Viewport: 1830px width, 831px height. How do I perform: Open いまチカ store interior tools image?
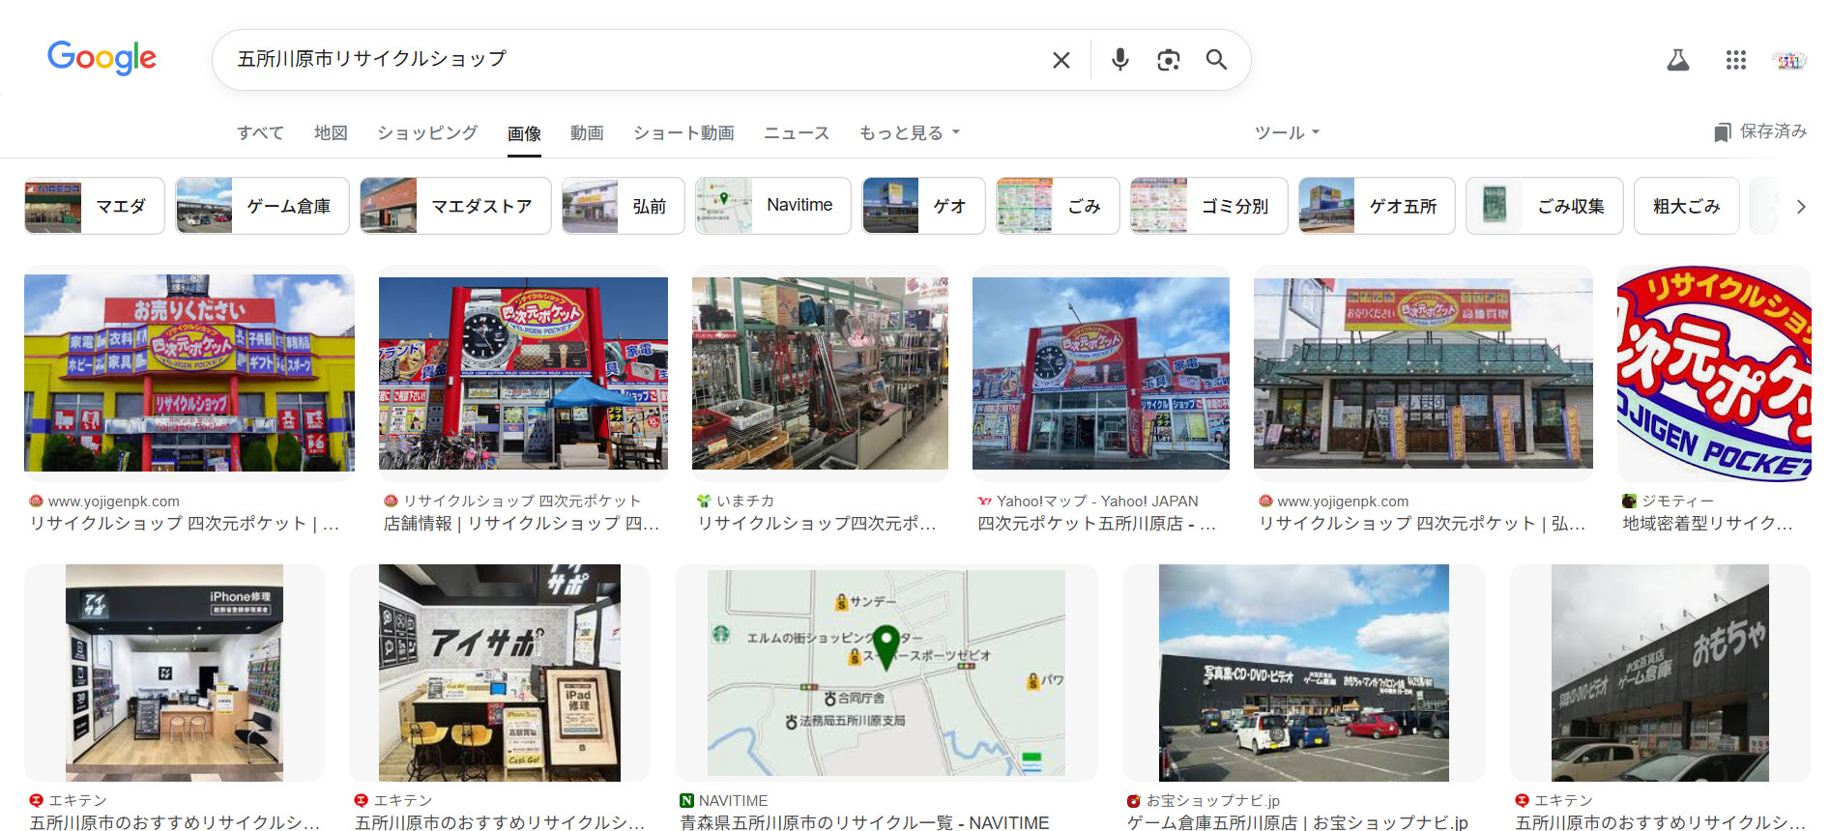click(x=820, y=373)
